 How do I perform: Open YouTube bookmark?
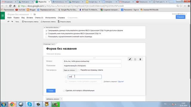[x=20, y=10]
